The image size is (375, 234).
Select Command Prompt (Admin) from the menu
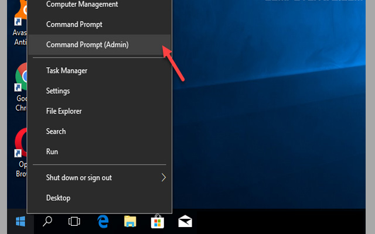[87, 44]
